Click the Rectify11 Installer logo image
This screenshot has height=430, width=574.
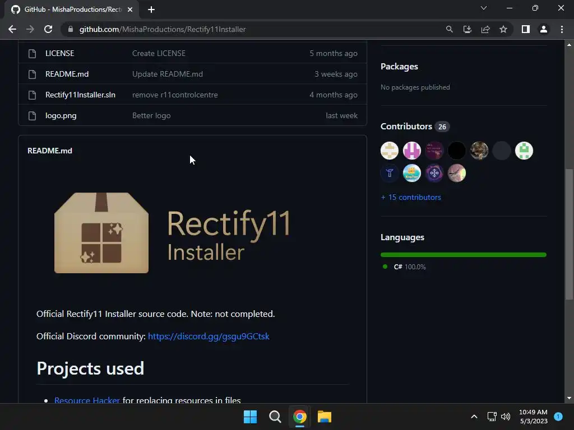tap(172, 233)
